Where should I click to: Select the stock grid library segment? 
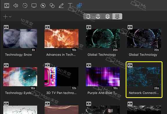[117, 16]
